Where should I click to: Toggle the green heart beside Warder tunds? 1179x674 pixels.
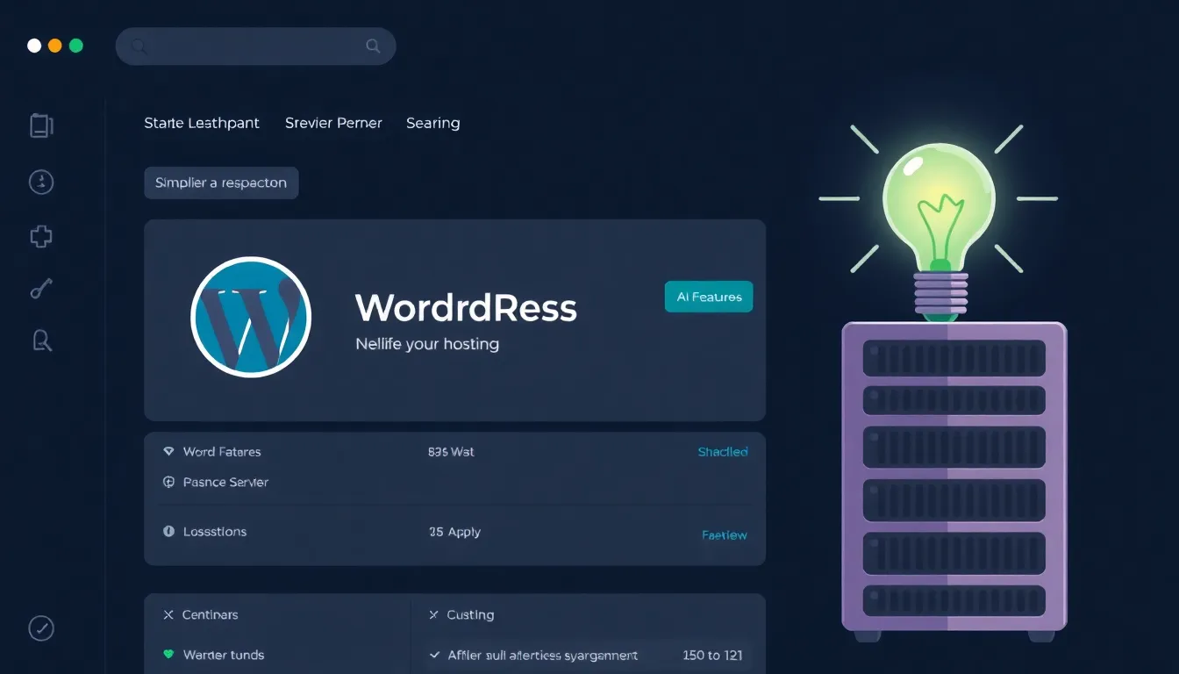tap(168, 656)
